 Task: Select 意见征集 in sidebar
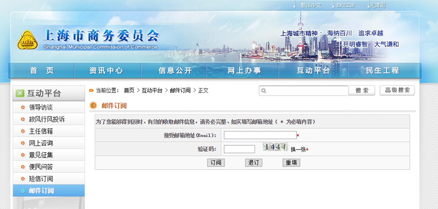coord(49,155)
